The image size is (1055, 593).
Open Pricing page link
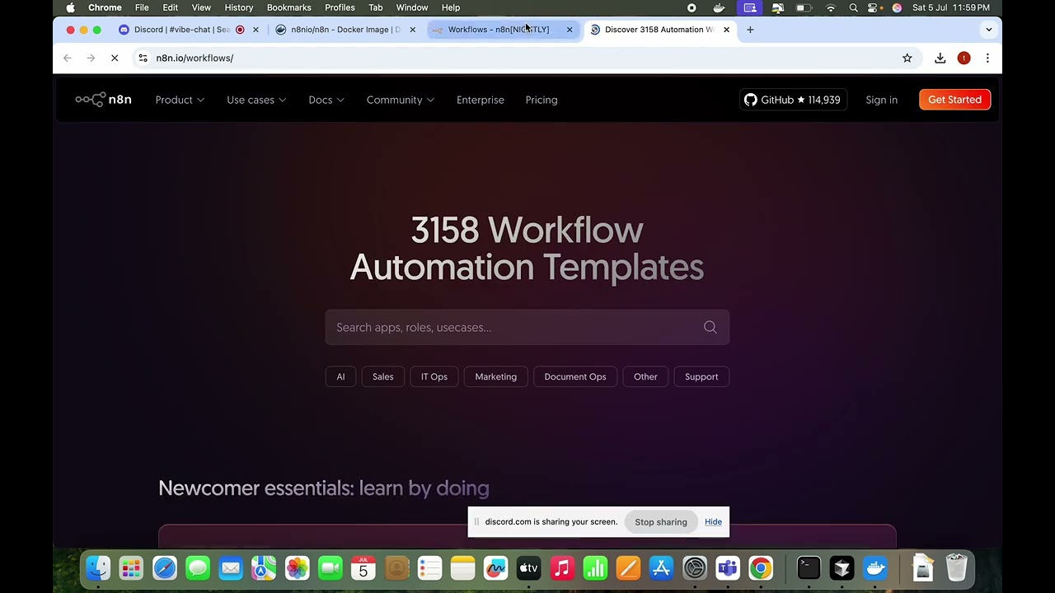click(x=542, y=100)
